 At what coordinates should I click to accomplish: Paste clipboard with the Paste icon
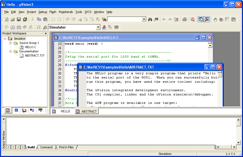pos(45,19)
